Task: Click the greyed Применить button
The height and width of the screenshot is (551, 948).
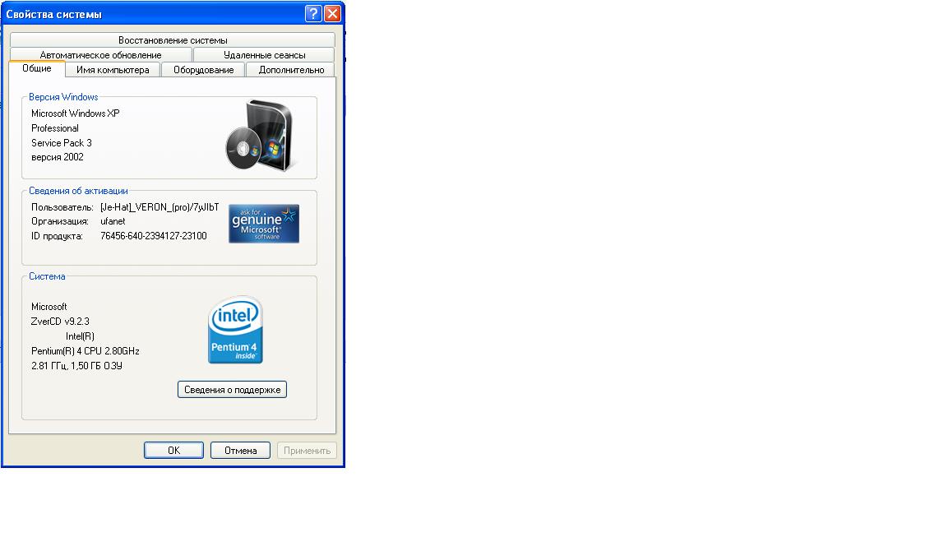Action: tap(307, 450)
